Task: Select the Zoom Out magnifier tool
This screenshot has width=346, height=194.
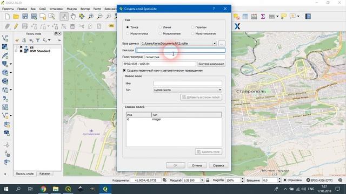Action: tap(99, 17)
